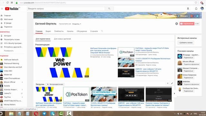Image resolution: width=206 pixels, height=116 pixels.
Task: Click the YouTube logo
Action: coord(12,9)
